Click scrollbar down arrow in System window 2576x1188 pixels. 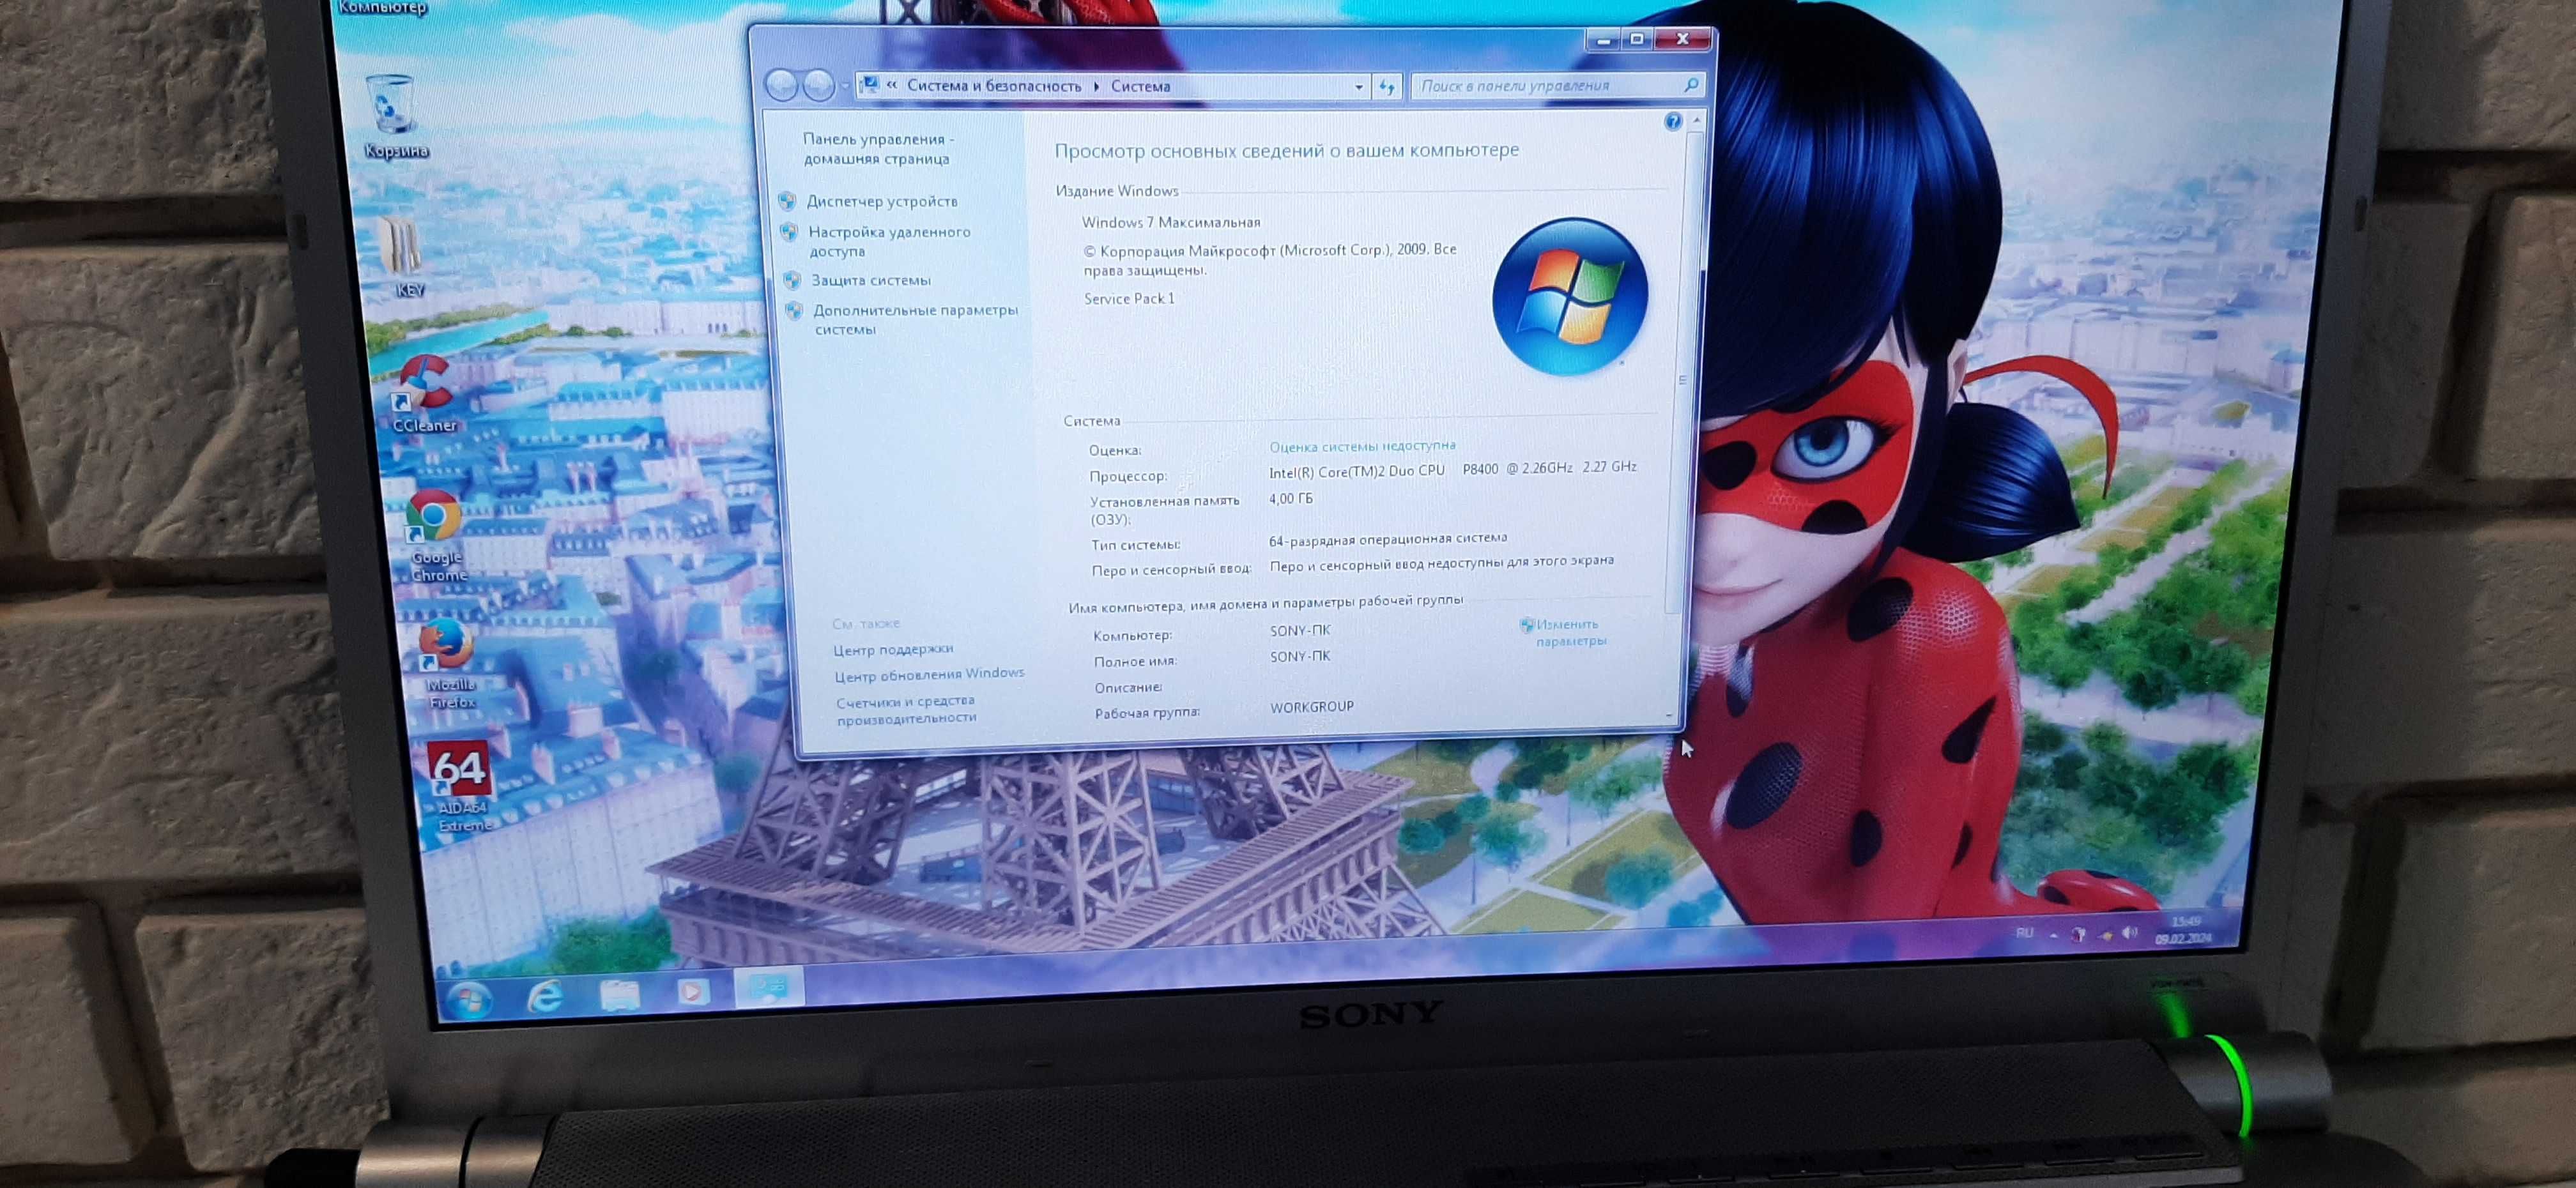pos(1669,716)
